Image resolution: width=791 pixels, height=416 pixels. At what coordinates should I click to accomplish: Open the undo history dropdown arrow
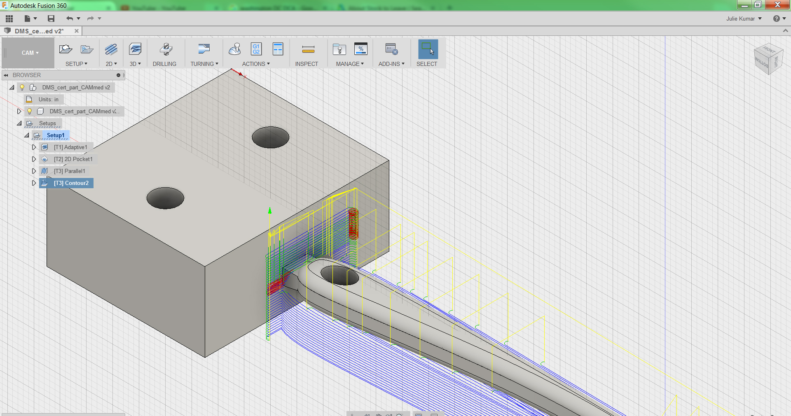78,19
